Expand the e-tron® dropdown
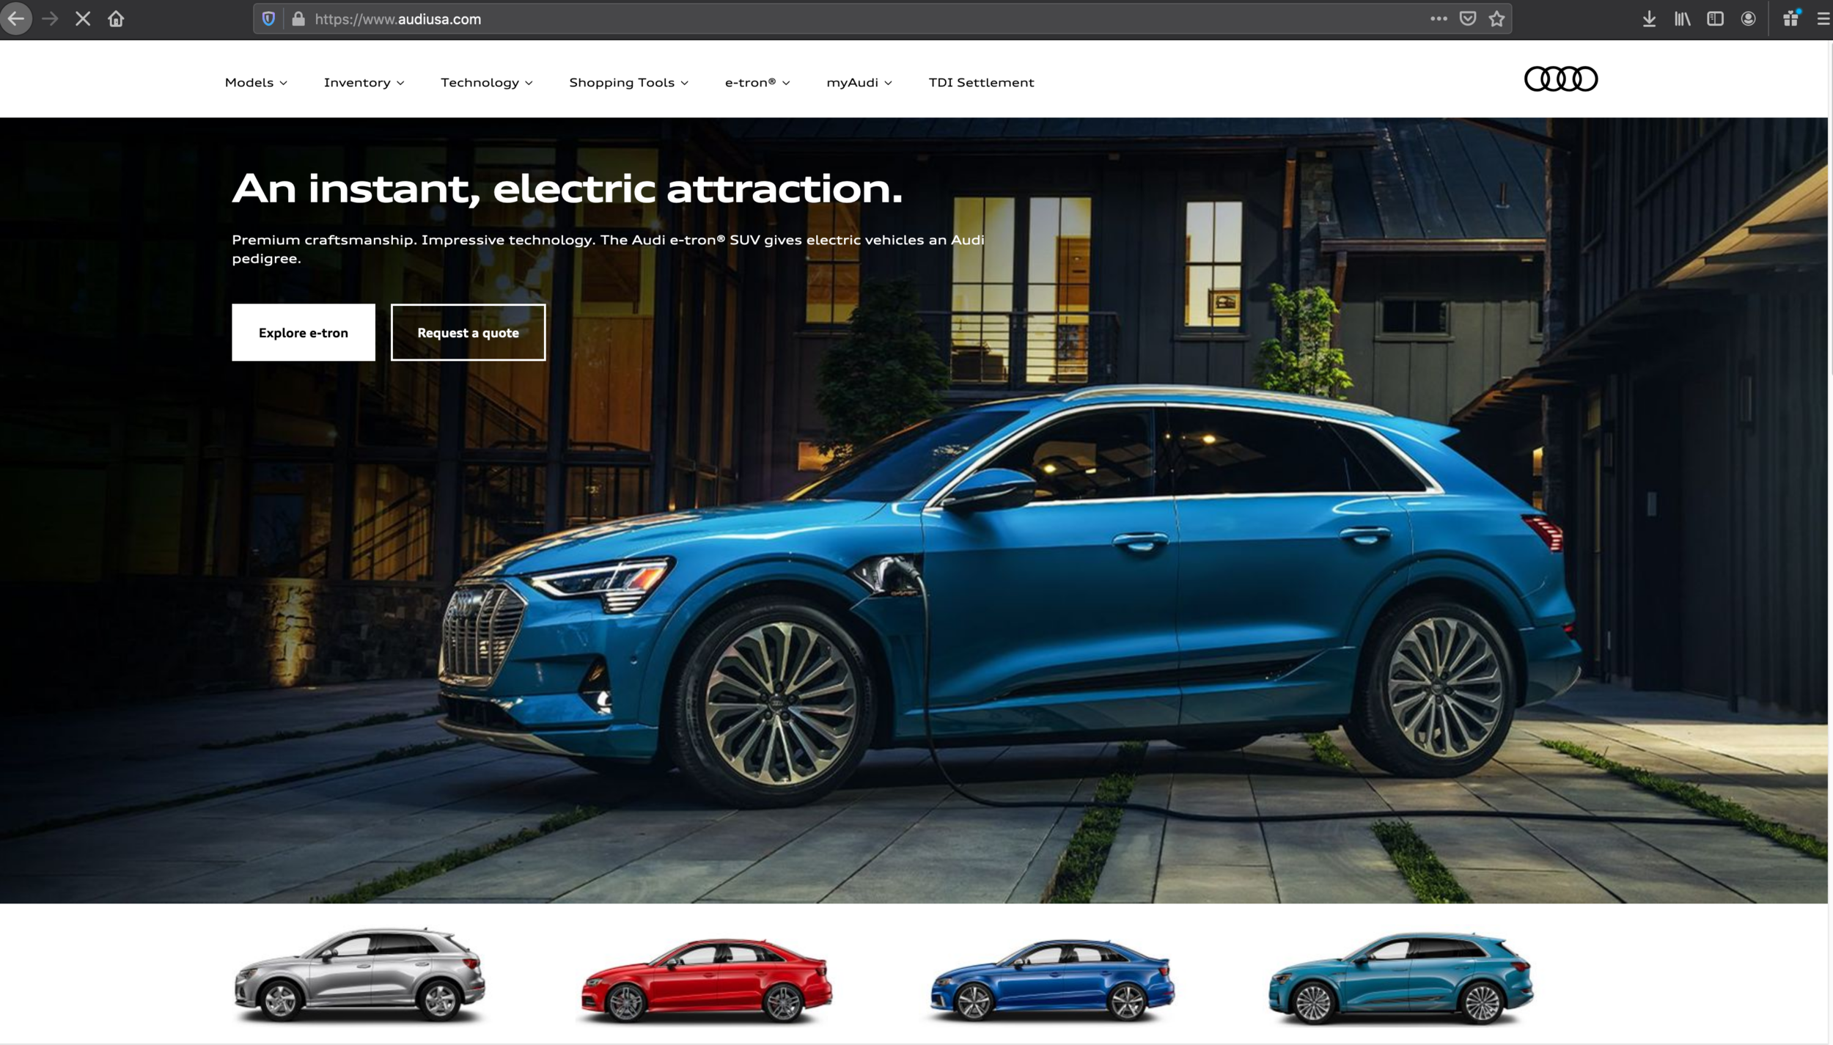Image resolution: width=1833 pixels, height=1045 pixels. pyautogui.click(x=757, y=82)
